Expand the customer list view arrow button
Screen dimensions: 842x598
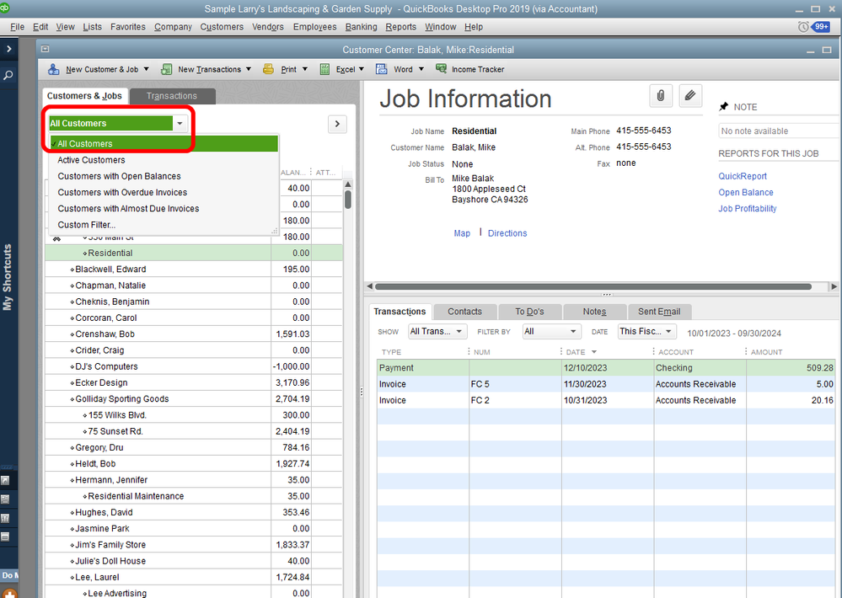[x=337, y=124]
